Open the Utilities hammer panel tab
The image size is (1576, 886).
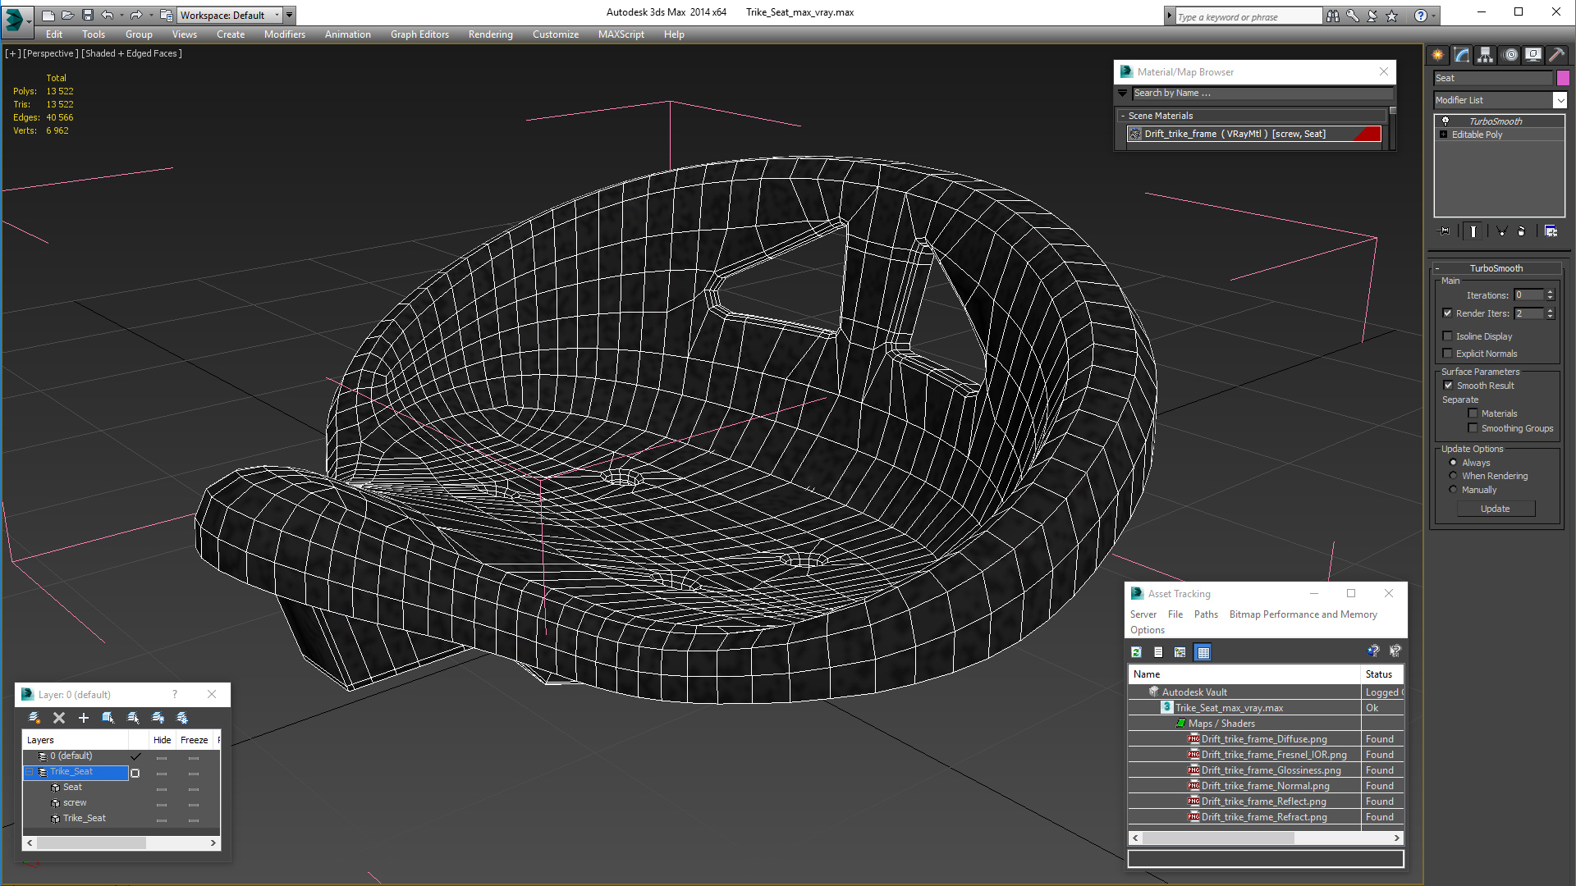pyautogui.click(x=1556, y=55)
